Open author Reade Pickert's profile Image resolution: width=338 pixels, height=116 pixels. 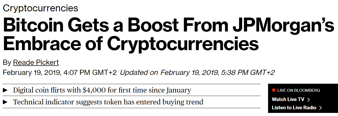click(x=36, y=63)
